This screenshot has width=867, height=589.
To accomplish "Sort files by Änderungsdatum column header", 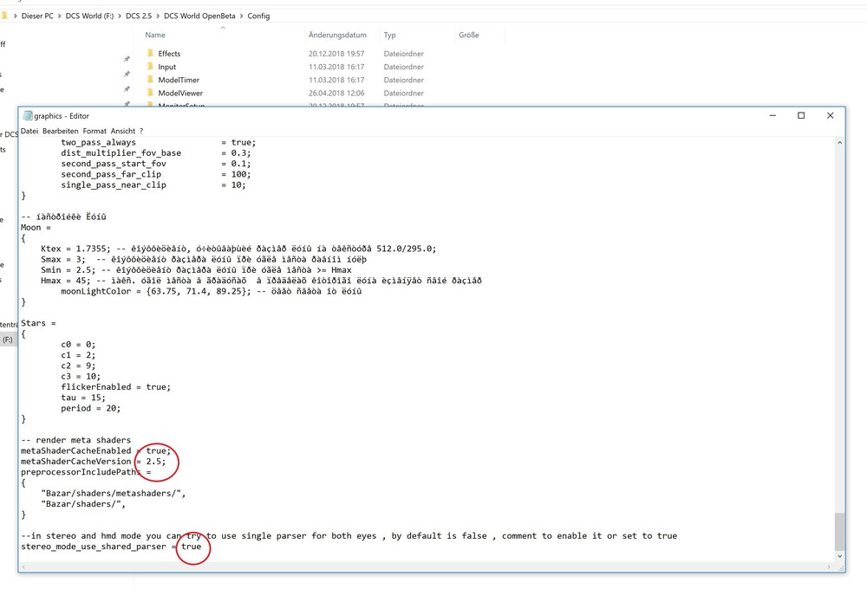I will [337, 35].
